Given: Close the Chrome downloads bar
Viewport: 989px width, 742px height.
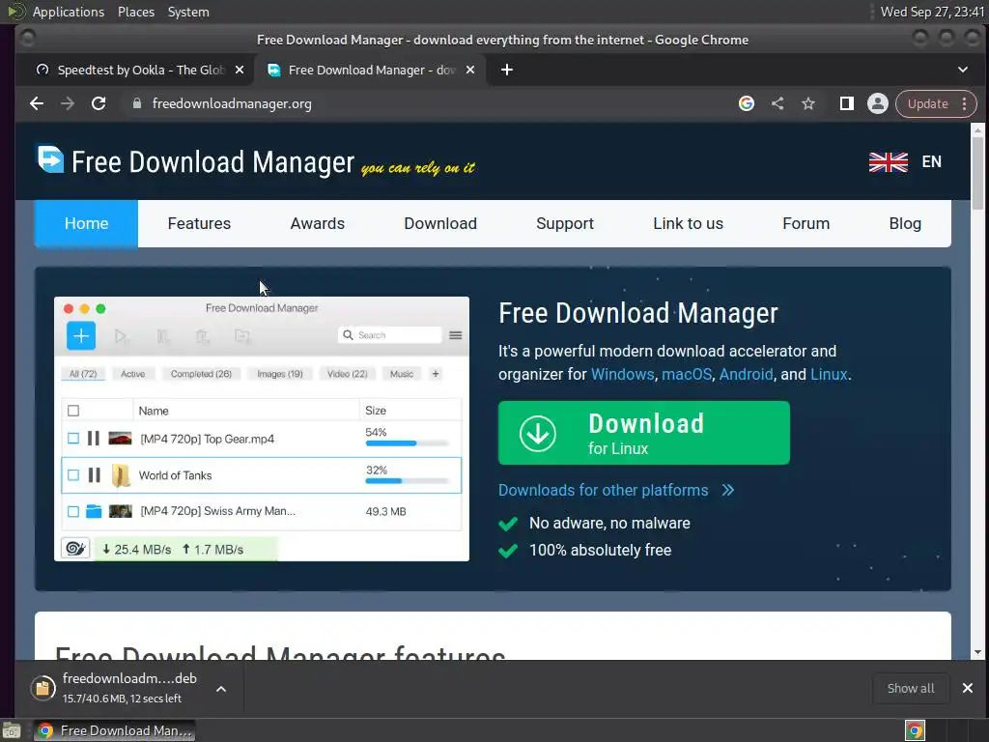Looking at the screenshot, I should 968,688.
